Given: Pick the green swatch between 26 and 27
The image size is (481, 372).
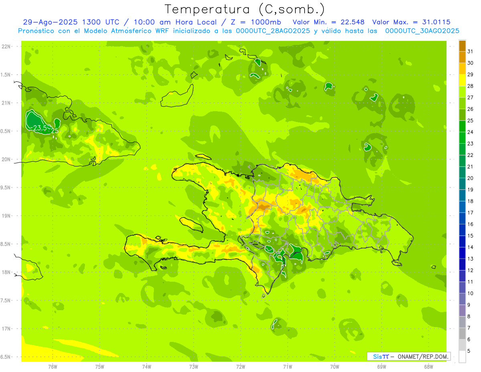Looking at the screenshot, I should 462,103.
